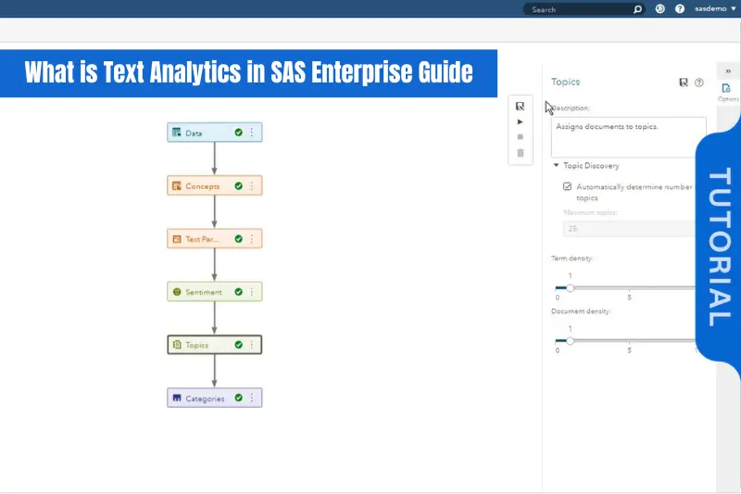Click the Sentiment smiley face icon

click(177, 292)
